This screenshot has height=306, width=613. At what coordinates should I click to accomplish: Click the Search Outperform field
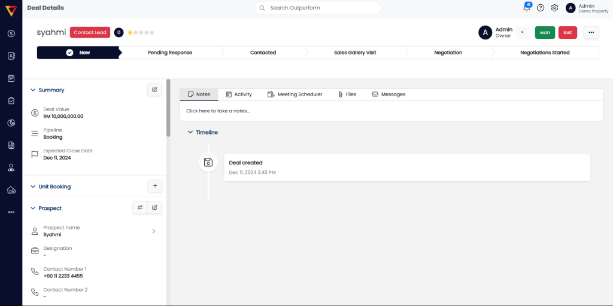(x=317, y=8)
